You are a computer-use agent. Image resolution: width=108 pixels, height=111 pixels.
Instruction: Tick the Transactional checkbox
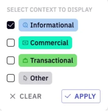pos(11,60)
